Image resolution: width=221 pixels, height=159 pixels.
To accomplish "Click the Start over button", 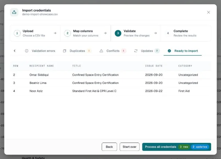I will click(129, 147).
